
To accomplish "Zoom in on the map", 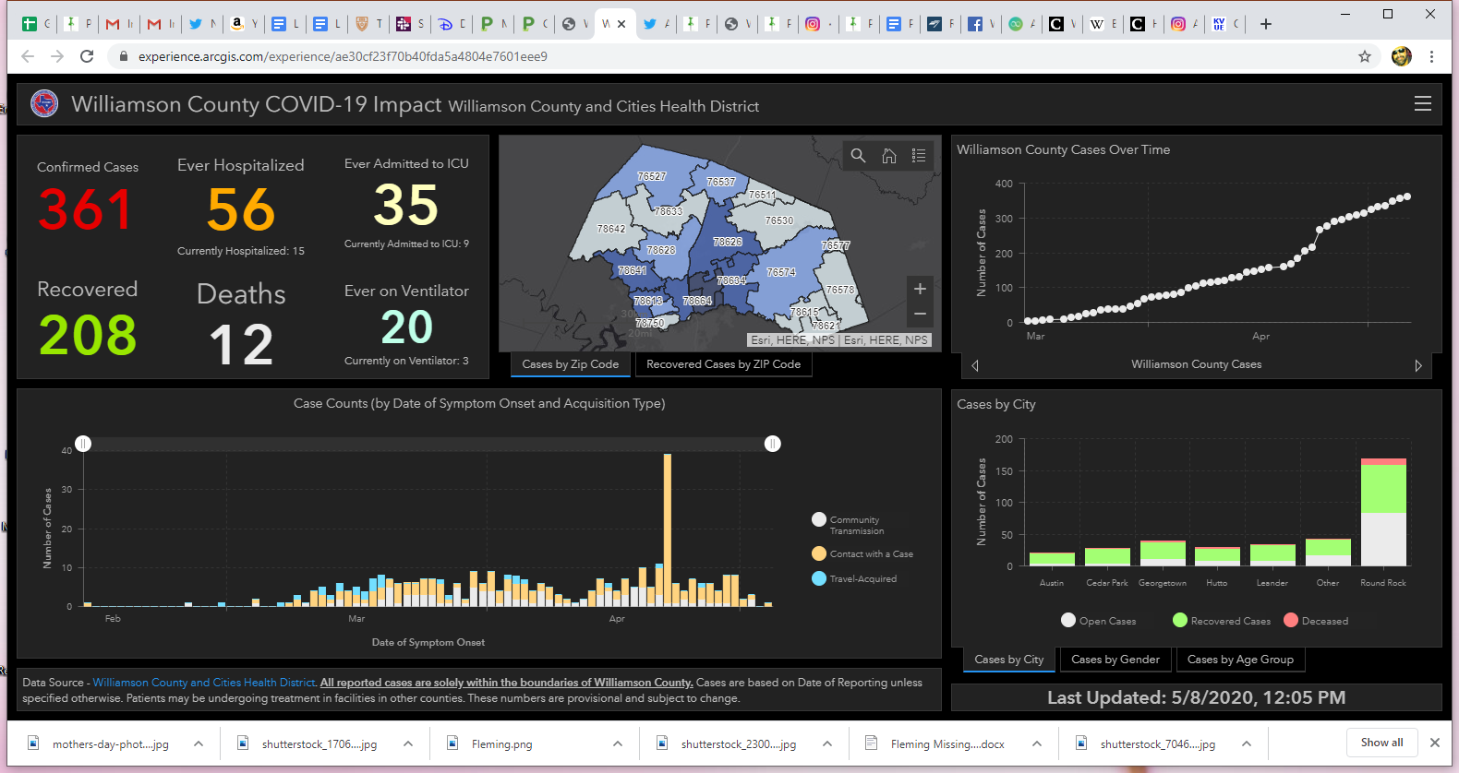I will point(920,289).
